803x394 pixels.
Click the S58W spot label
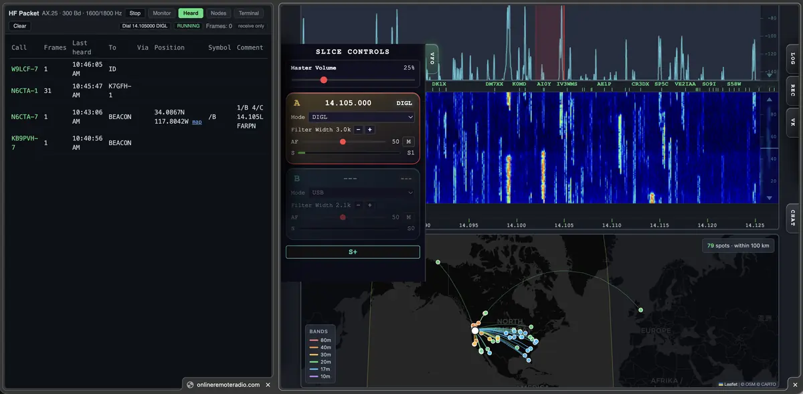[x=734, y=84]
